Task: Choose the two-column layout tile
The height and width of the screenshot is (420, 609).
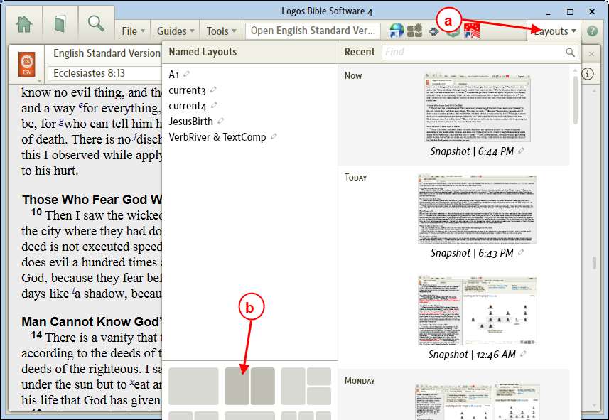Action: pos(249,386)
